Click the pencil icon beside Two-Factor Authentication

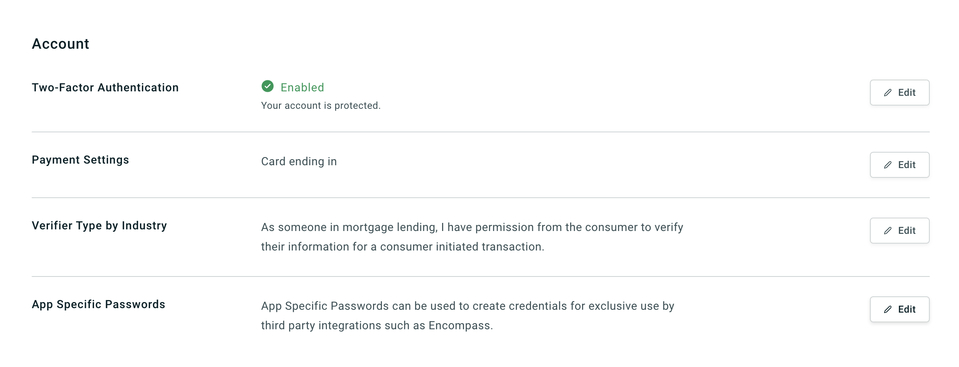(x=888, y=93)
